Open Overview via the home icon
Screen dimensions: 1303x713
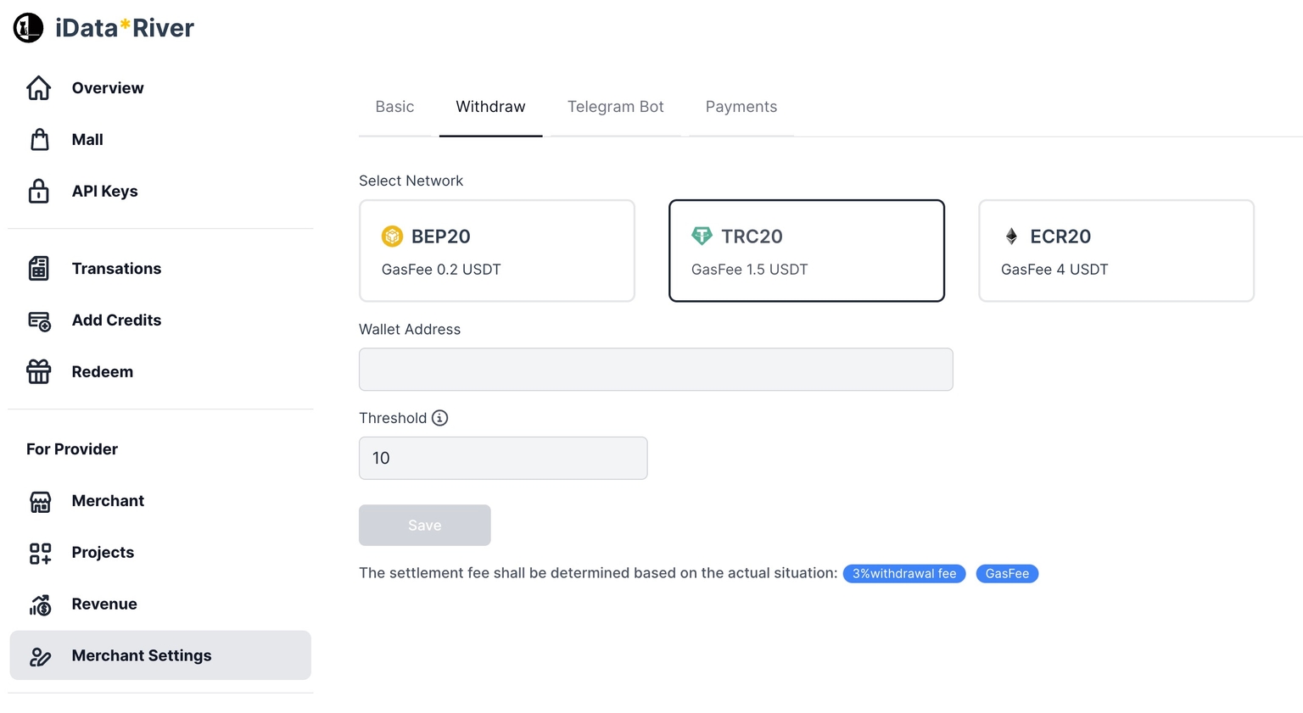click(39, 88)
